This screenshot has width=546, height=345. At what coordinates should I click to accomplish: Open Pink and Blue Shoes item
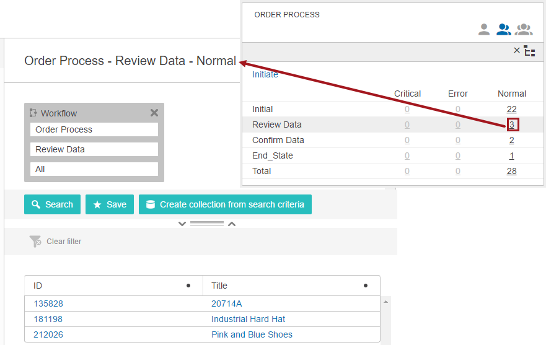coord(252,334)
